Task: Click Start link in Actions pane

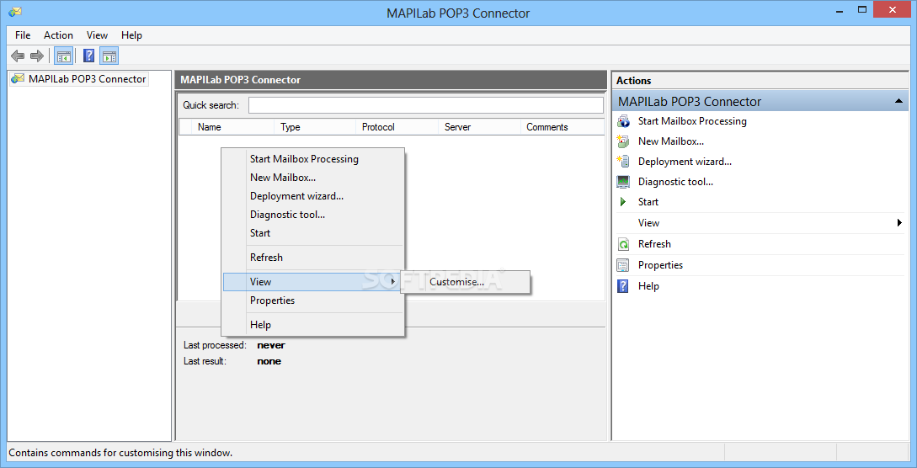Action: 648,201
